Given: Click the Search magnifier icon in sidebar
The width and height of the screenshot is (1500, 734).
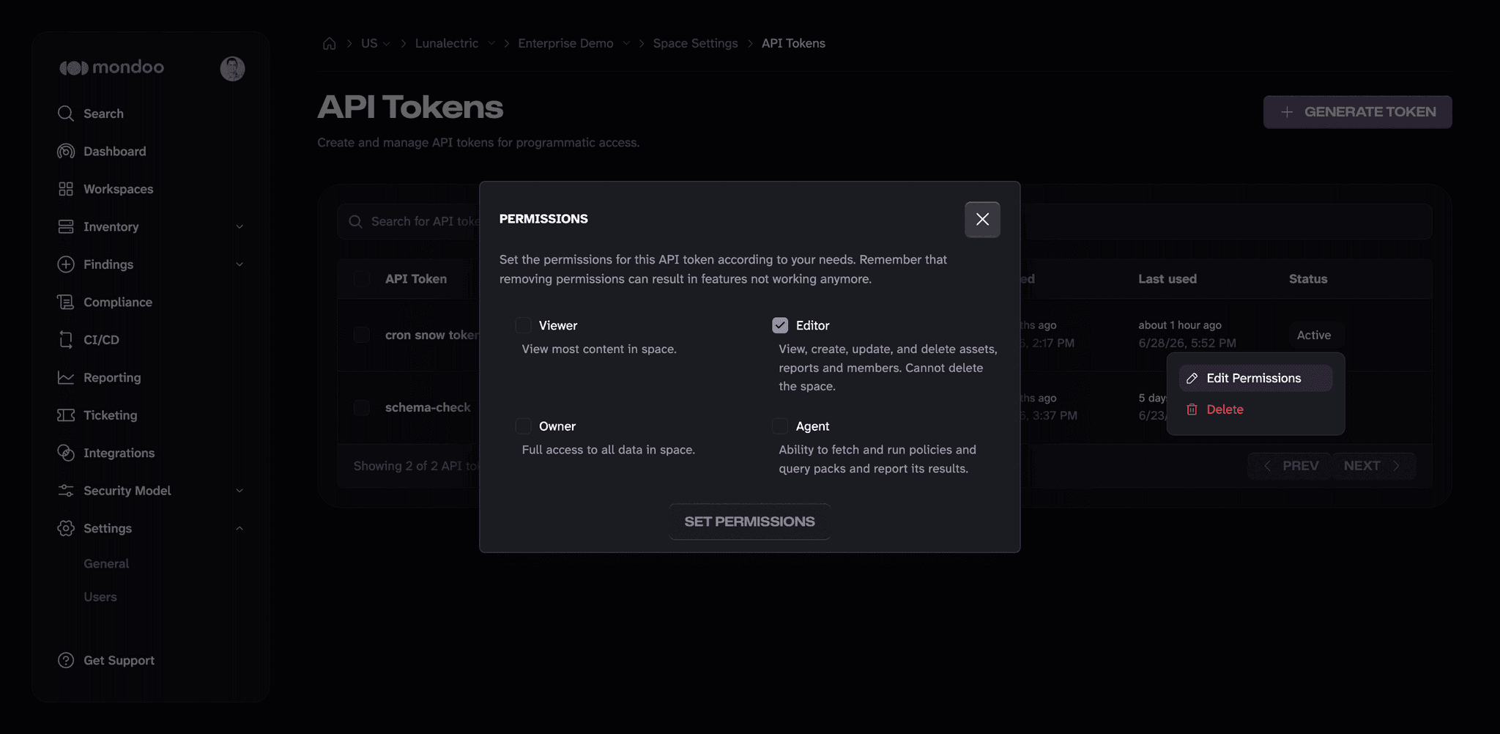Looking at the screenshot, I should coord(66,114).
